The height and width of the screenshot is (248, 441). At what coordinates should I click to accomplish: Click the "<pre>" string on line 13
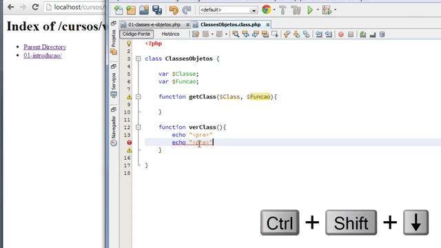tap(201, 135)
